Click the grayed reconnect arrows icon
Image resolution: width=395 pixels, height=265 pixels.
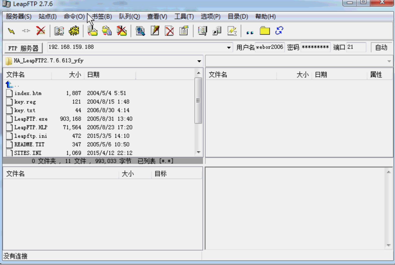26,31
